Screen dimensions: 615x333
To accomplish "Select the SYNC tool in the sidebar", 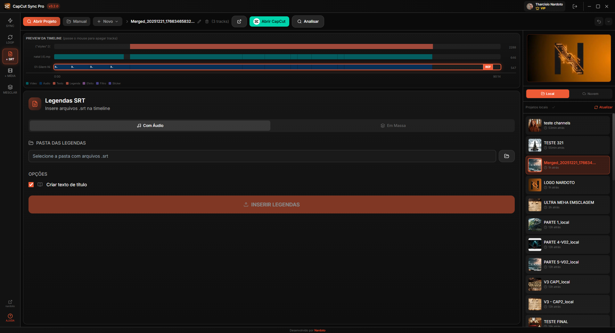I will click(10, 22).
